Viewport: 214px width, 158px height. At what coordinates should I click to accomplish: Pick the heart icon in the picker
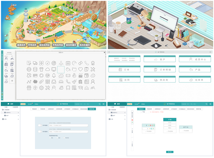point(81,69)
